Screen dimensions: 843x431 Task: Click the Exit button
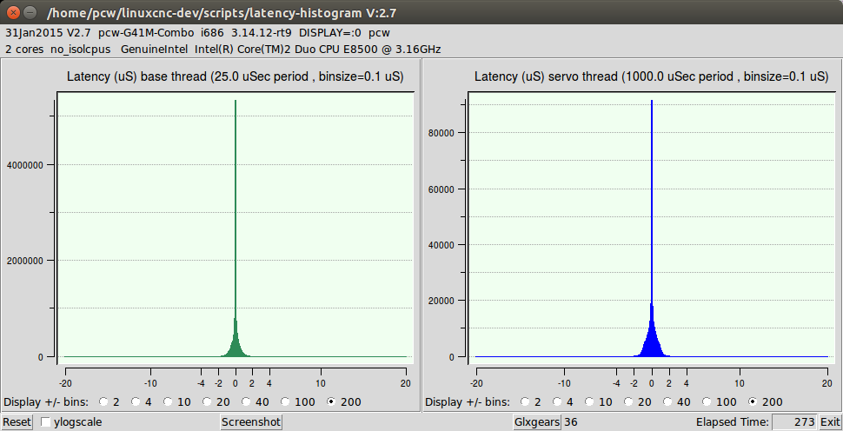829,422
